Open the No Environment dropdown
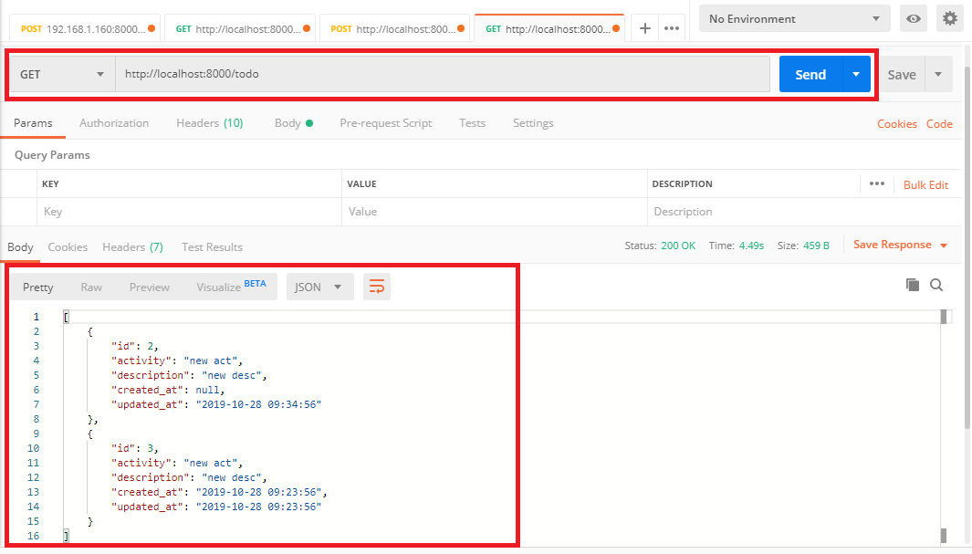This screenshot has height=554, width=972. pos(793,18)
